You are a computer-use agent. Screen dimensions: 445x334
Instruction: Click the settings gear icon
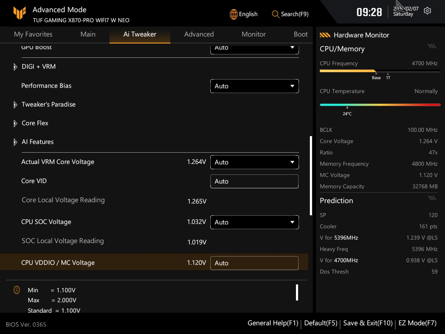coord(427,11)
